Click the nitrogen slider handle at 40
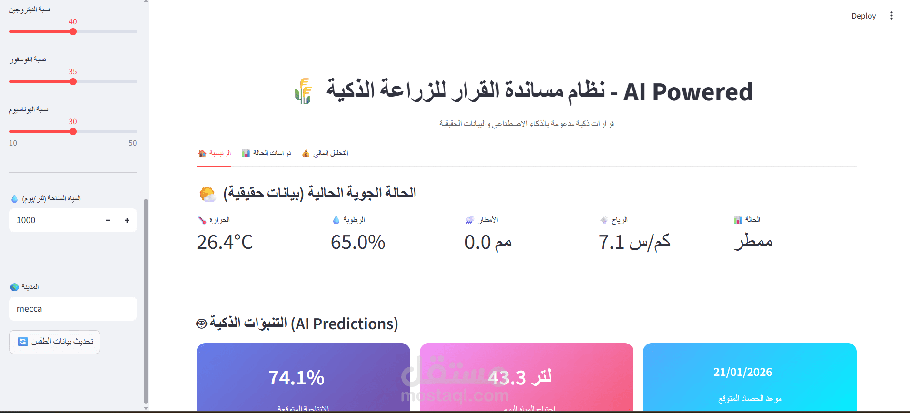 coord(72,31)
